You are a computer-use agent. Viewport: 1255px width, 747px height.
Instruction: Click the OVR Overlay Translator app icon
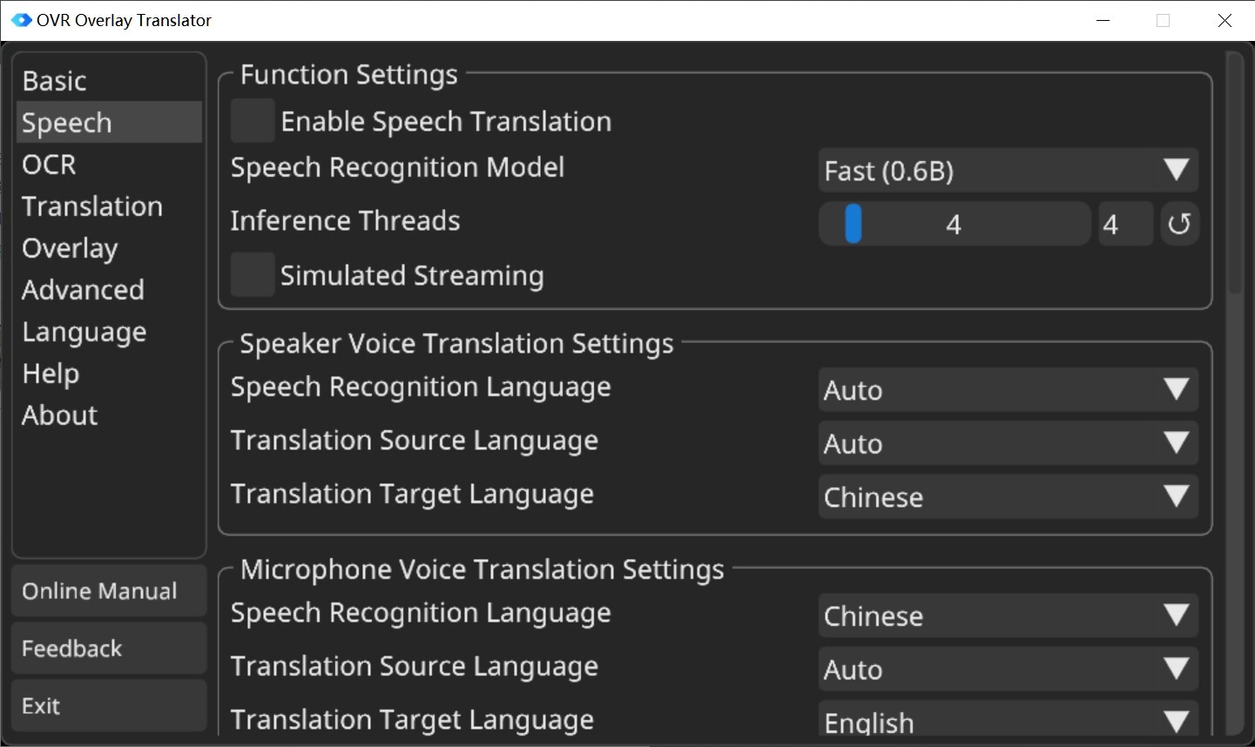coord(21,20)
